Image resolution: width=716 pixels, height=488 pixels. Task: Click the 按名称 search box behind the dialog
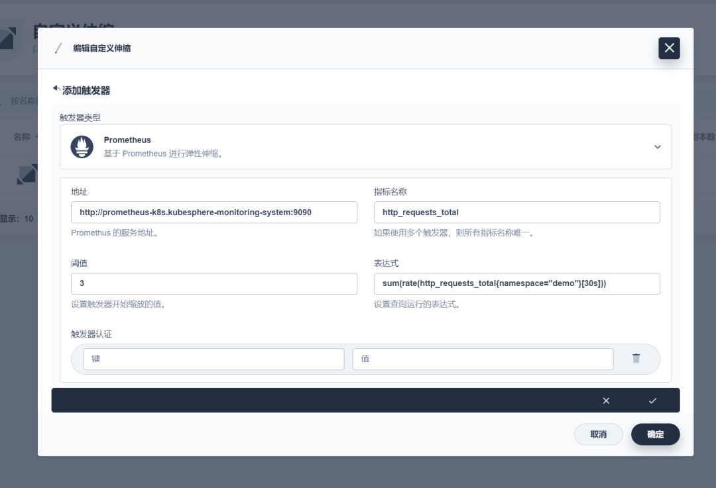21,101
